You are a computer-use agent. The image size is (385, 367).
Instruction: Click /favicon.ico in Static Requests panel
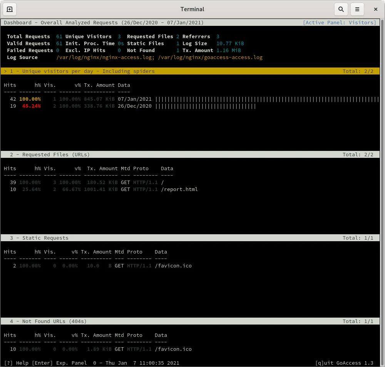[173, 266]
